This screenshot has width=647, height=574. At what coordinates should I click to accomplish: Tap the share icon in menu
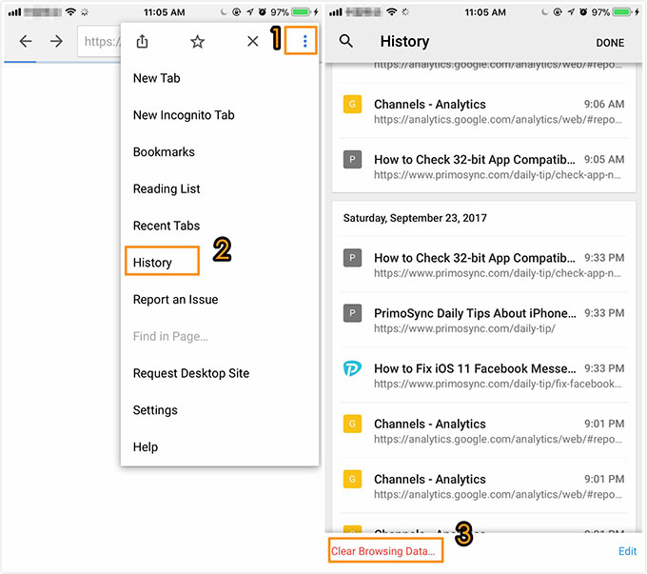coord(142,41)
